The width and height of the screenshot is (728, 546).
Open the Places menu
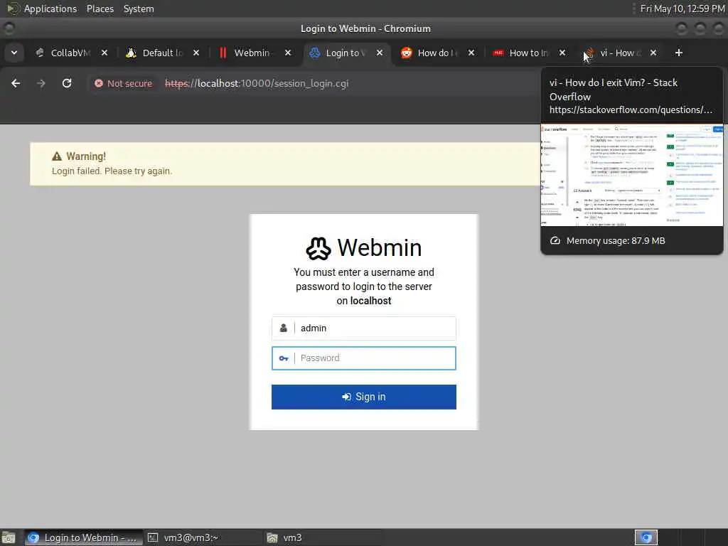tap(100, 9)
